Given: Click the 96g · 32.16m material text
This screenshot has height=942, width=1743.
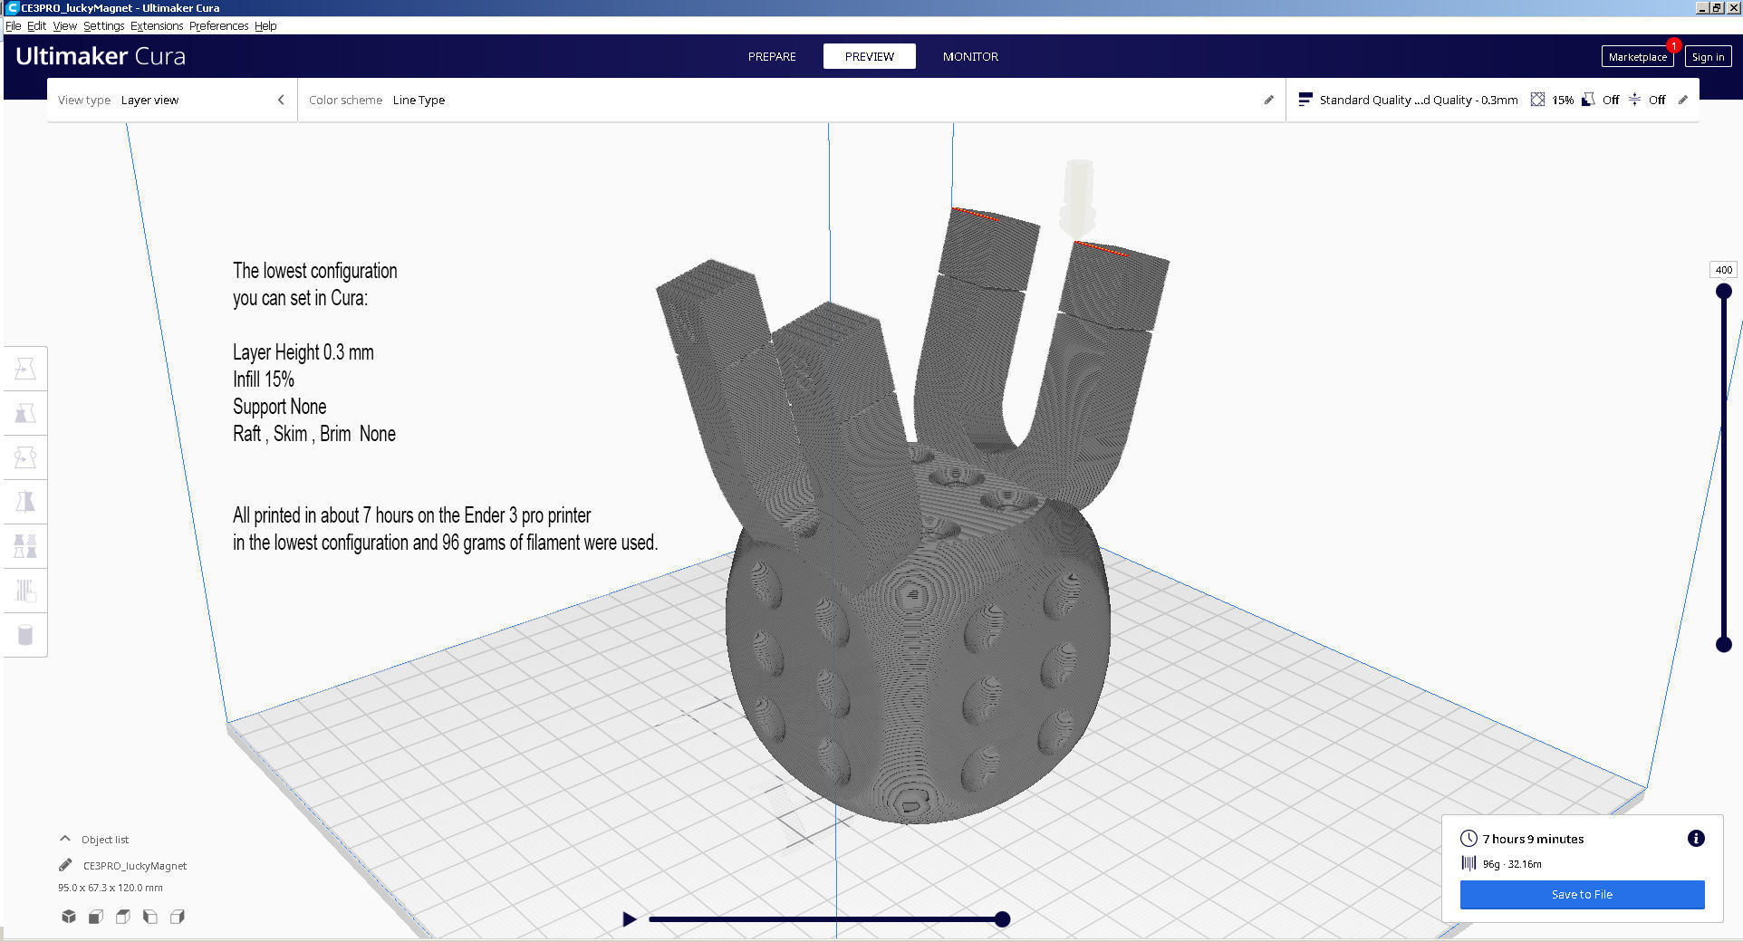Looking at the screenshot, I should coord(1512,864).
